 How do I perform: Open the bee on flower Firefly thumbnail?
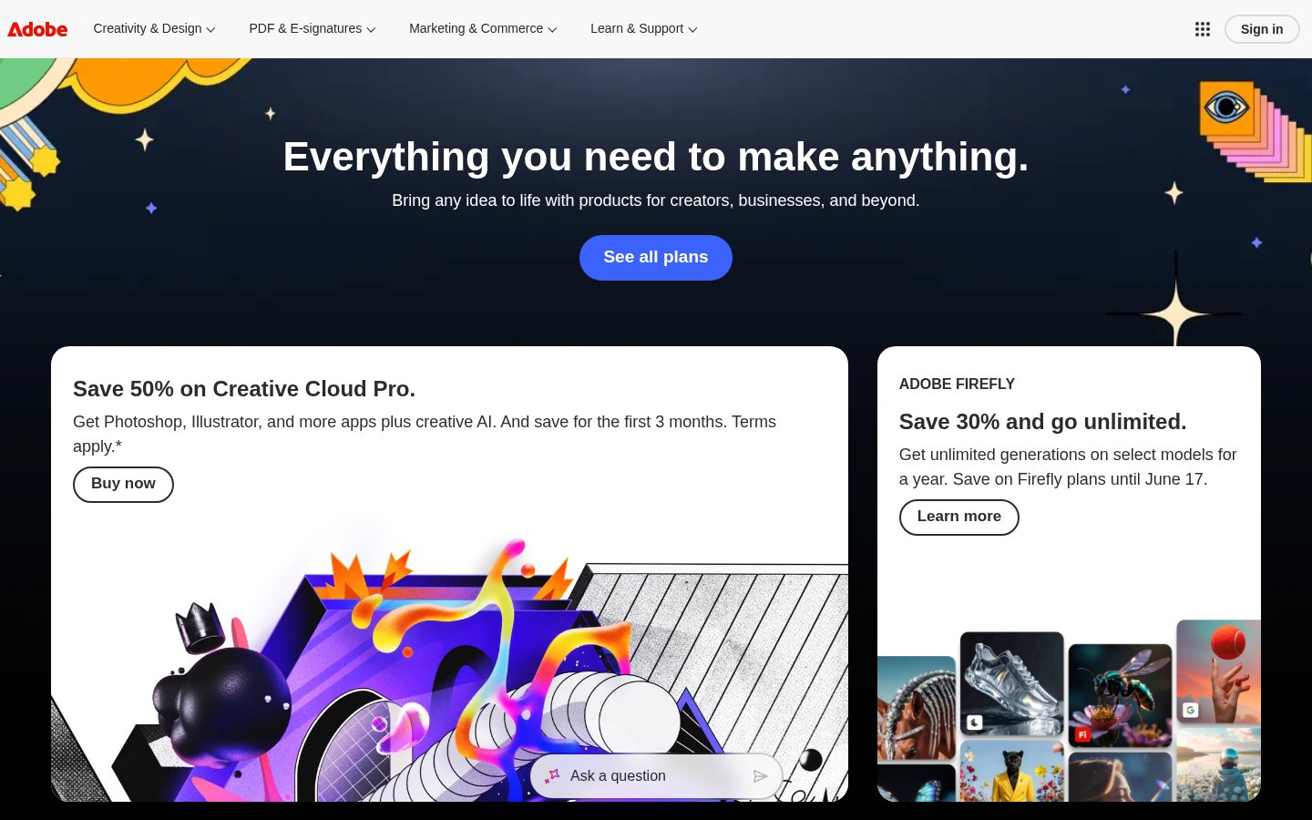point(1120,695)
